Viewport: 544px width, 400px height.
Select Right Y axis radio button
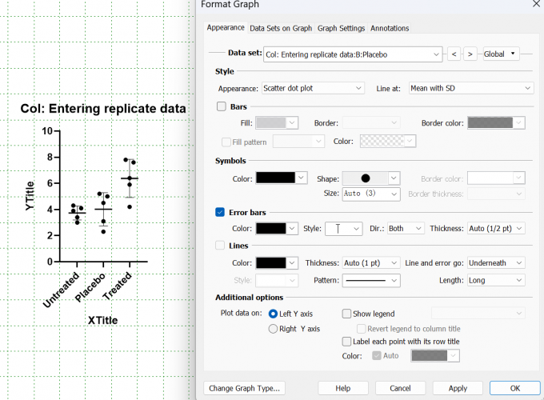click(273, 329)
